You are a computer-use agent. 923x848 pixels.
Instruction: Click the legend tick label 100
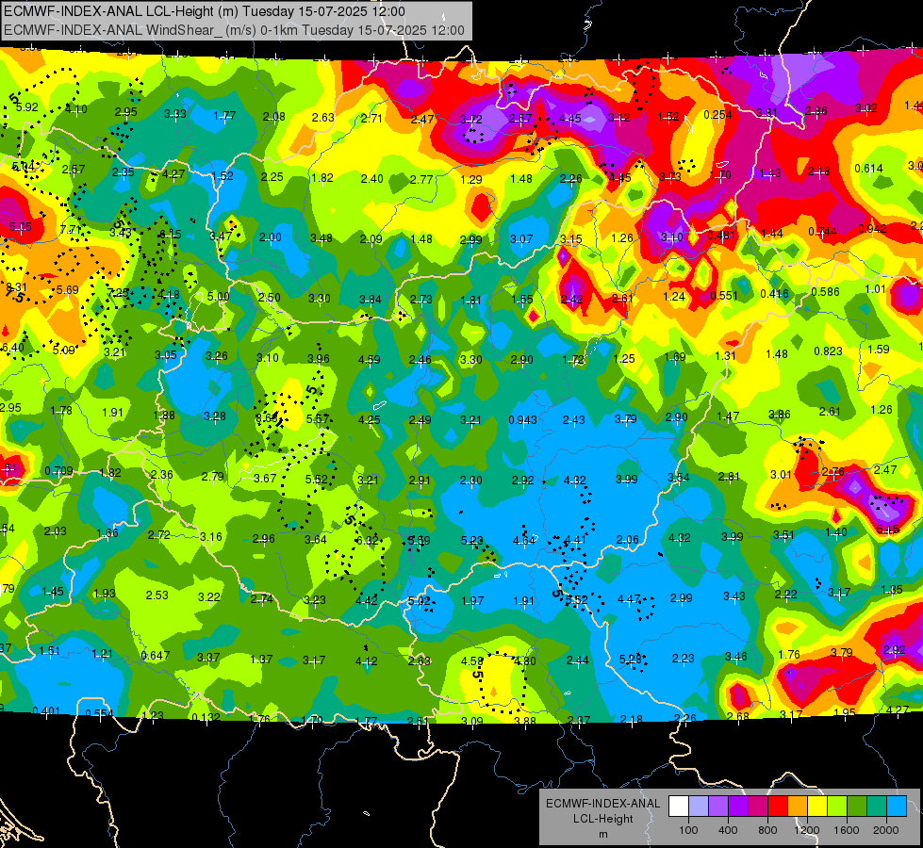pyautogui.click(x=688, y=830)
